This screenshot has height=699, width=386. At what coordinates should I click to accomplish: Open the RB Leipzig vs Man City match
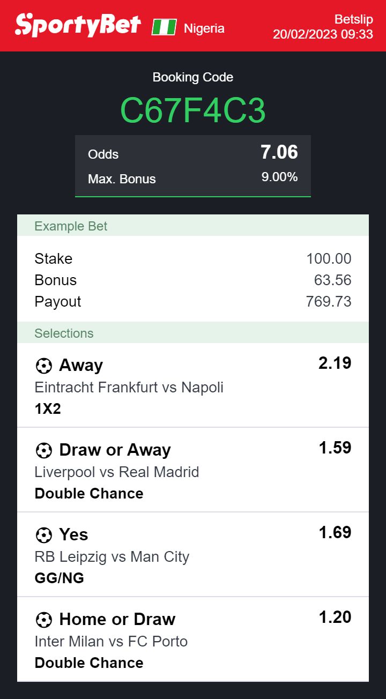coord(112,556)
